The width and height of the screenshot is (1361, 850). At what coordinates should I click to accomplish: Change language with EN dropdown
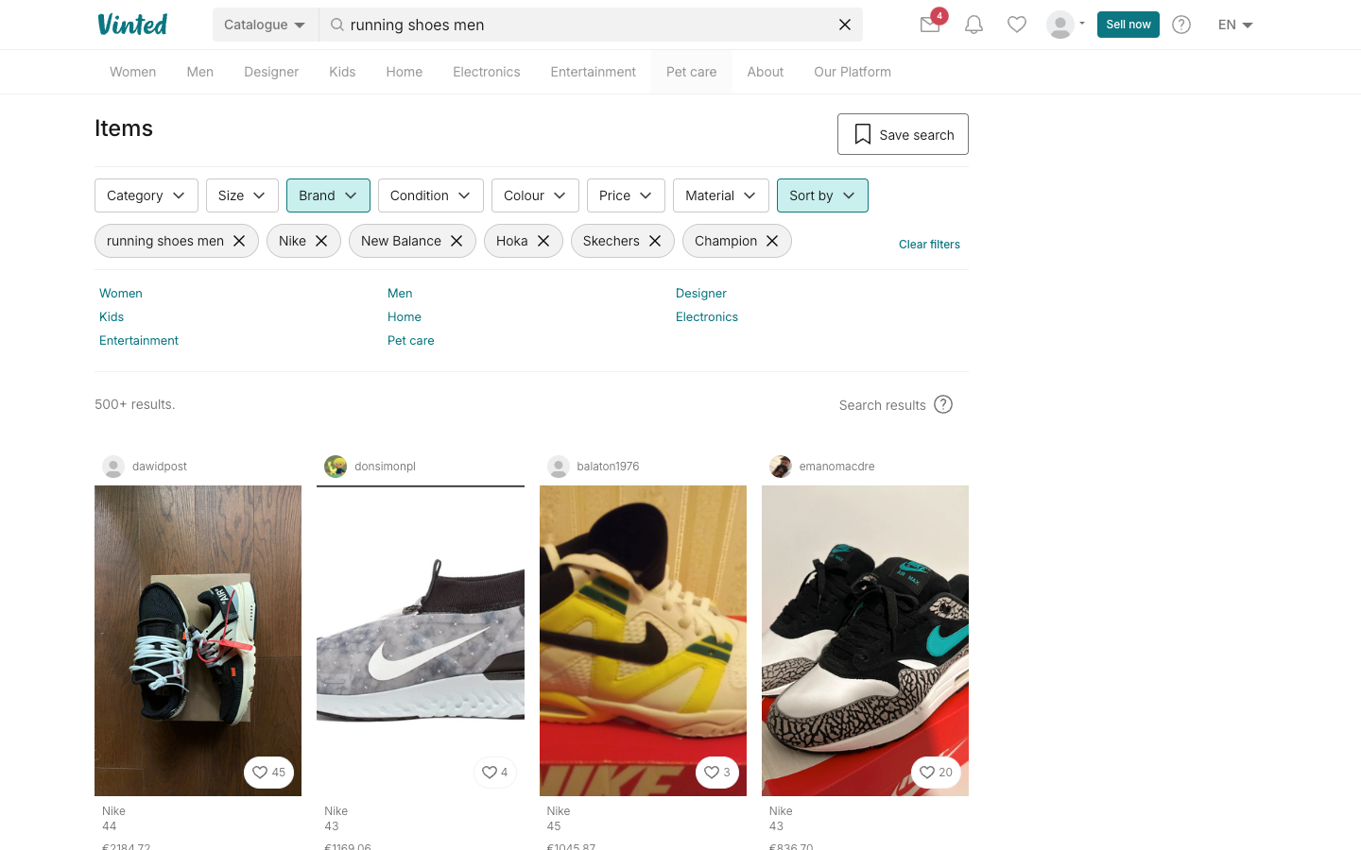click(1235, 25)
